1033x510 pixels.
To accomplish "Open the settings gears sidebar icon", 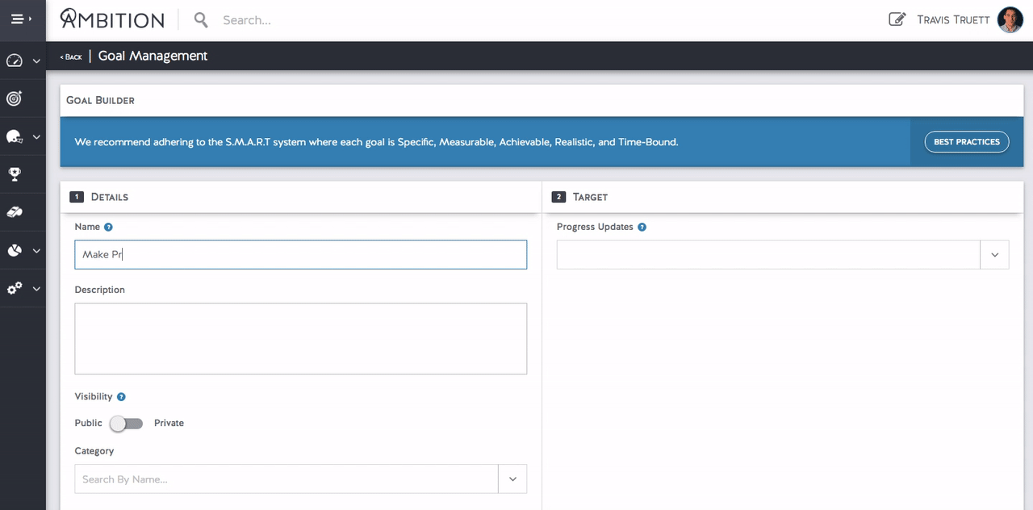I will click(x=14, y=288).
